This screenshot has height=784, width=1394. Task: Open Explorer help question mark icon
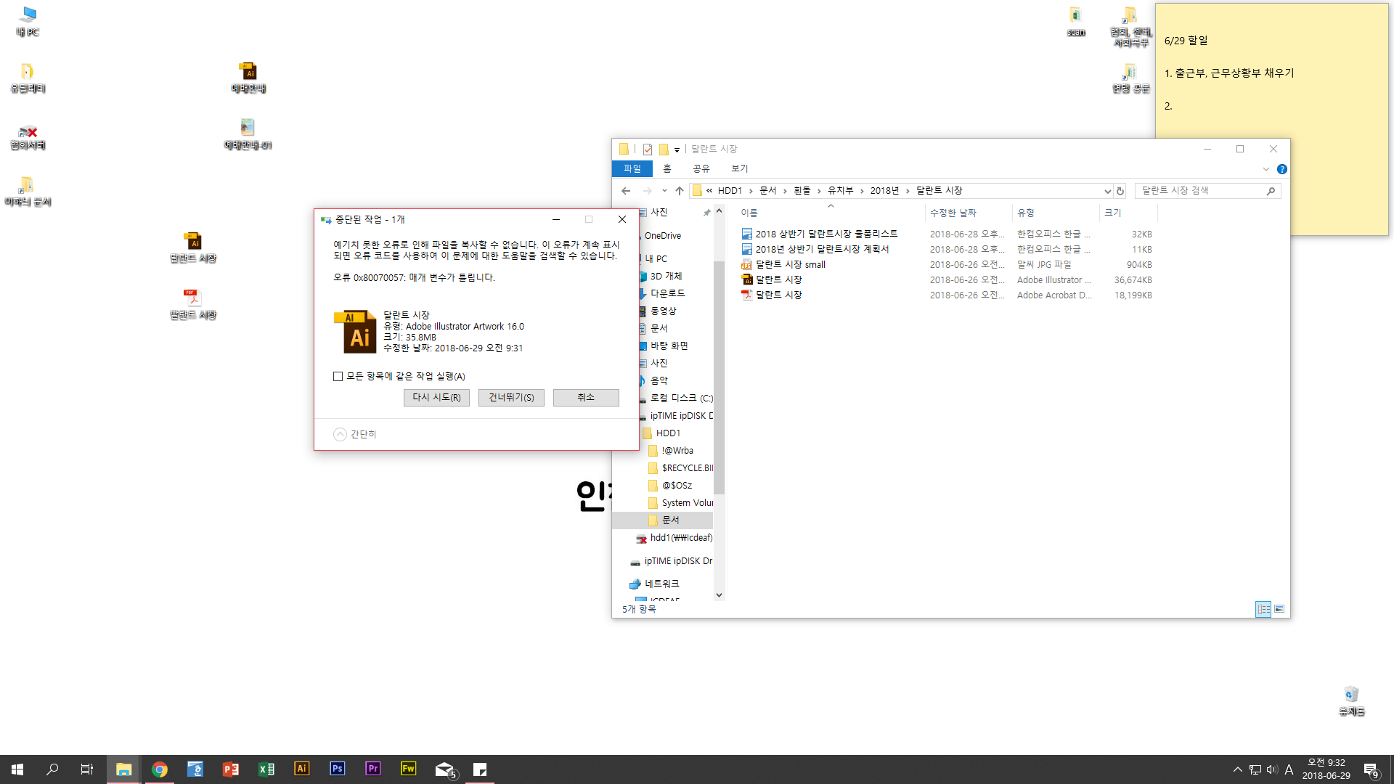[x=1282, y=169]
